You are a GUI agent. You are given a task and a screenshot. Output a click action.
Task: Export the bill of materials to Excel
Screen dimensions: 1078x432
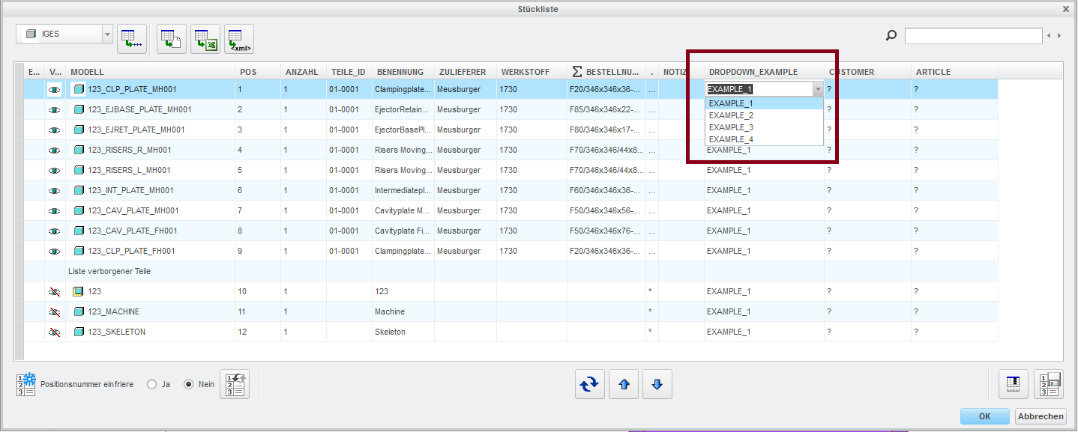(205, 39)
